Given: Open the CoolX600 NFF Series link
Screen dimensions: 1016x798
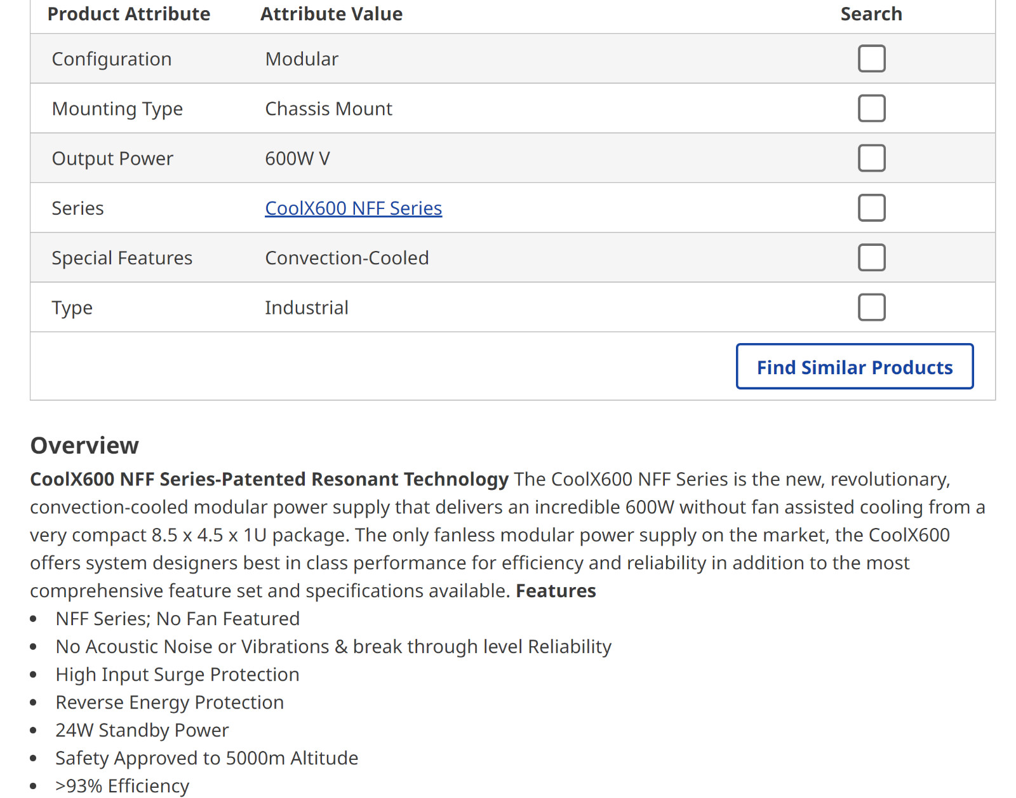Looking at the screenshot, I should 353,208.
